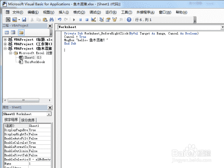Click the code window control icon in menu bar
The width and height of the screenshot is (224, 168).
pyautogui.click(x=8, y=12)
